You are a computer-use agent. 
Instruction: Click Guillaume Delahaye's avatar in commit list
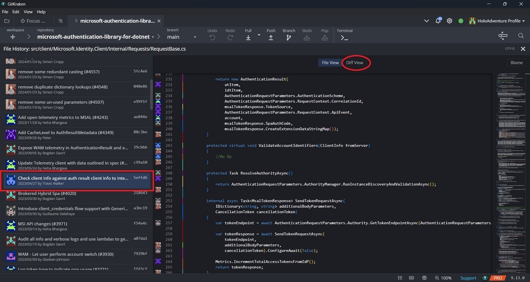point(11,211)
